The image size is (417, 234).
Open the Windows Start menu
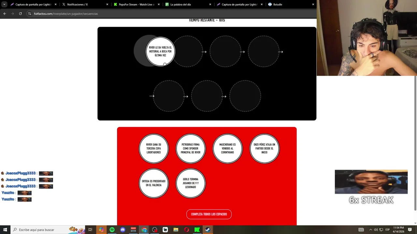tap(5, 230)
